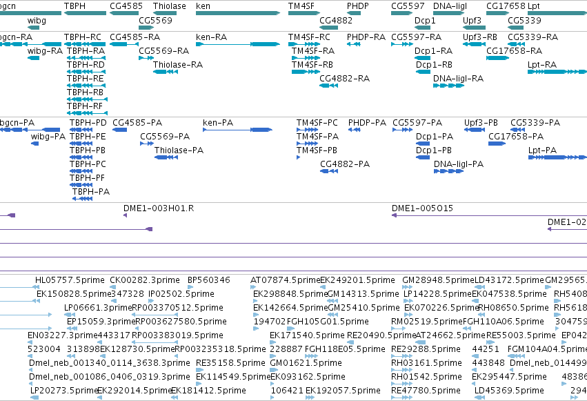Click the CG4882-RA transcript label
This screenshot has width=587, height=401.
[x=344, y=79]
